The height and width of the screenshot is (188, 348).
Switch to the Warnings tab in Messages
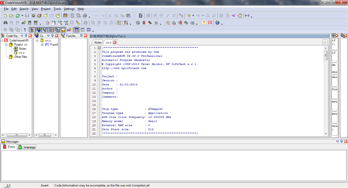pos(27,147)
